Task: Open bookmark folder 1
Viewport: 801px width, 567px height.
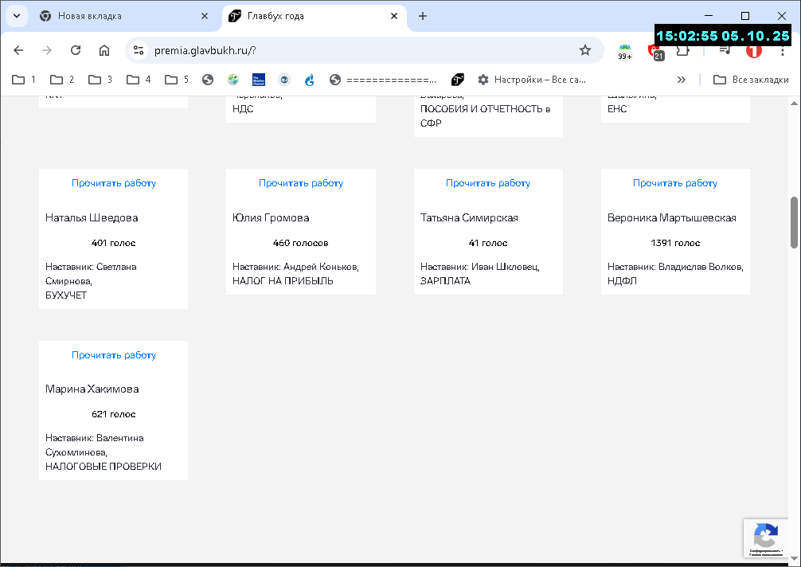Action: coord(24,80)
